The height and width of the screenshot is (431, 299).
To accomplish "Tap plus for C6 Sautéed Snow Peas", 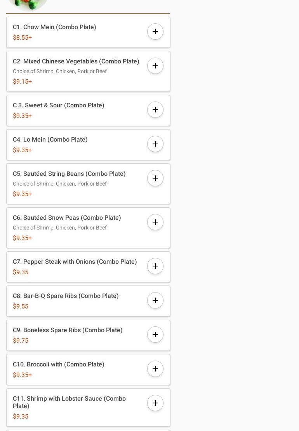I will [x=155, y=222].
